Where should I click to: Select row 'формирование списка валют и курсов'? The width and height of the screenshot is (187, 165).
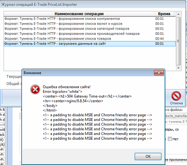[90, 24]
